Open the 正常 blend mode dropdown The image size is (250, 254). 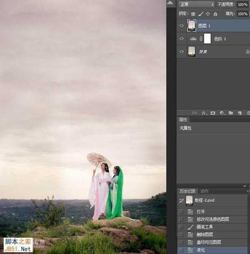(196, 4)
